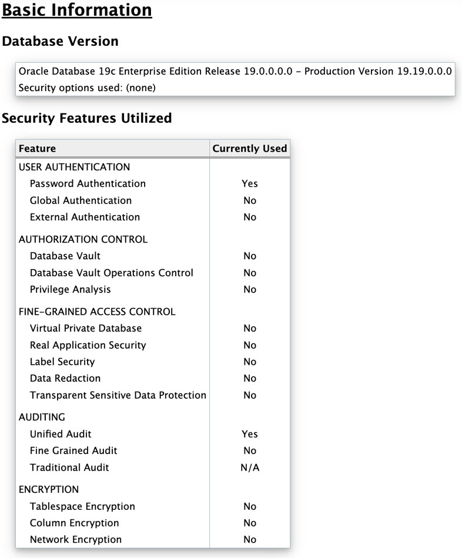This screenshot has height=558, width=462.
Task: Click the Virtual Private Database row
Action: pyautogui.click(x=153, y=328)
